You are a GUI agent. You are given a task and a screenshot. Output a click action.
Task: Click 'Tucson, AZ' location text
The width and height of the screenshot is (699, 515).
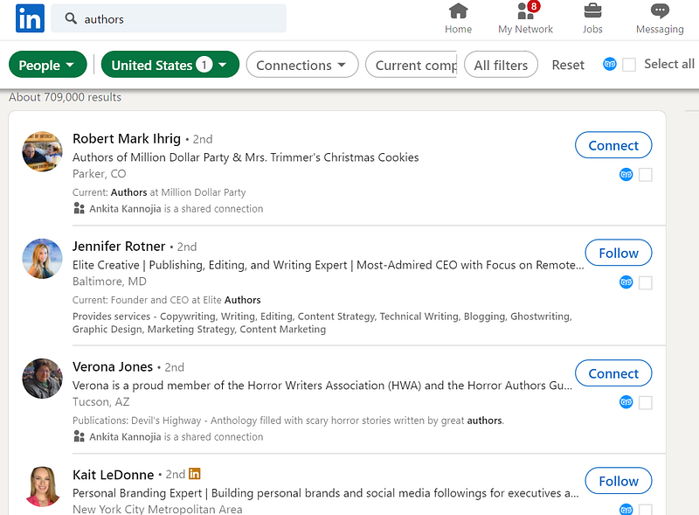101,401
